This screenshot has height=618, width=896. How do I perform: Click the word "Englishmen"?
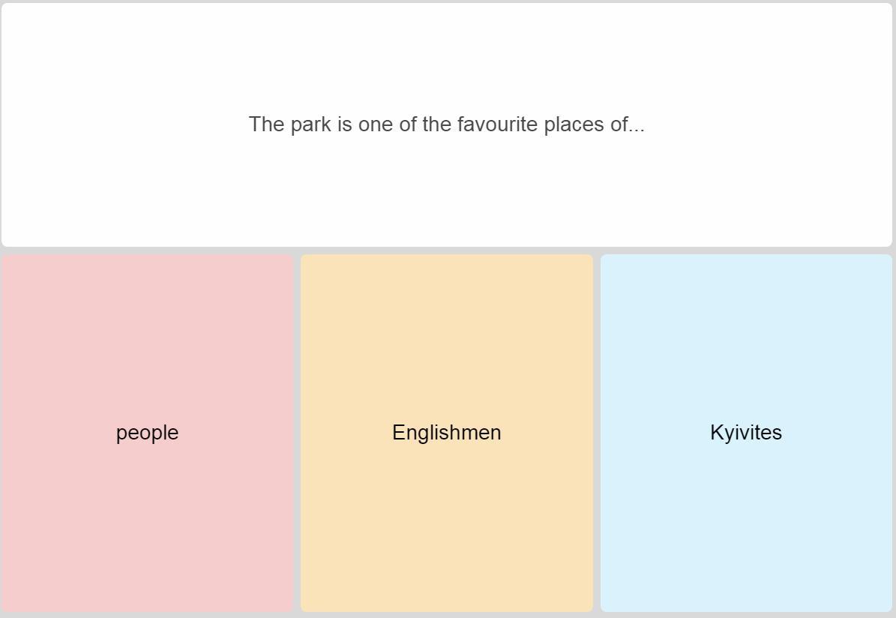(x=447, y=433)
